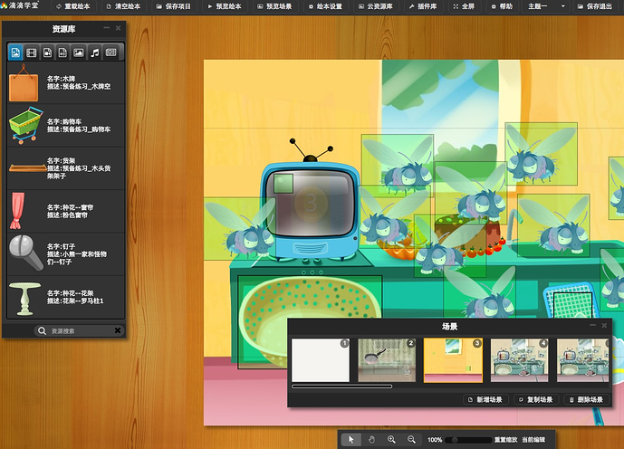
Task: Select the 购物车 shopping cart resource
Action: click(x=66, y=125)
